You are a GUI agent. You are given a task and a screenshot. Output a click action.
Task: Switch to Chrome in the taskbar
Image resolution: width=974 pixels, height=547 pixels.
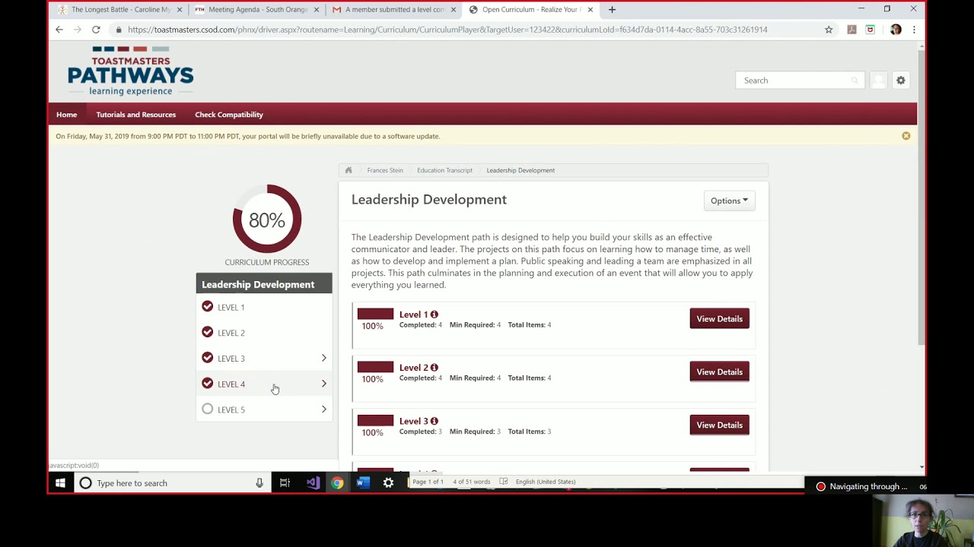(337, 483)
